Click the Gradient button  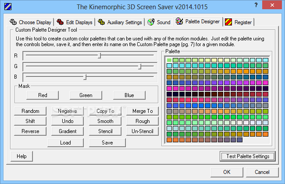click(x=68, y=131)
